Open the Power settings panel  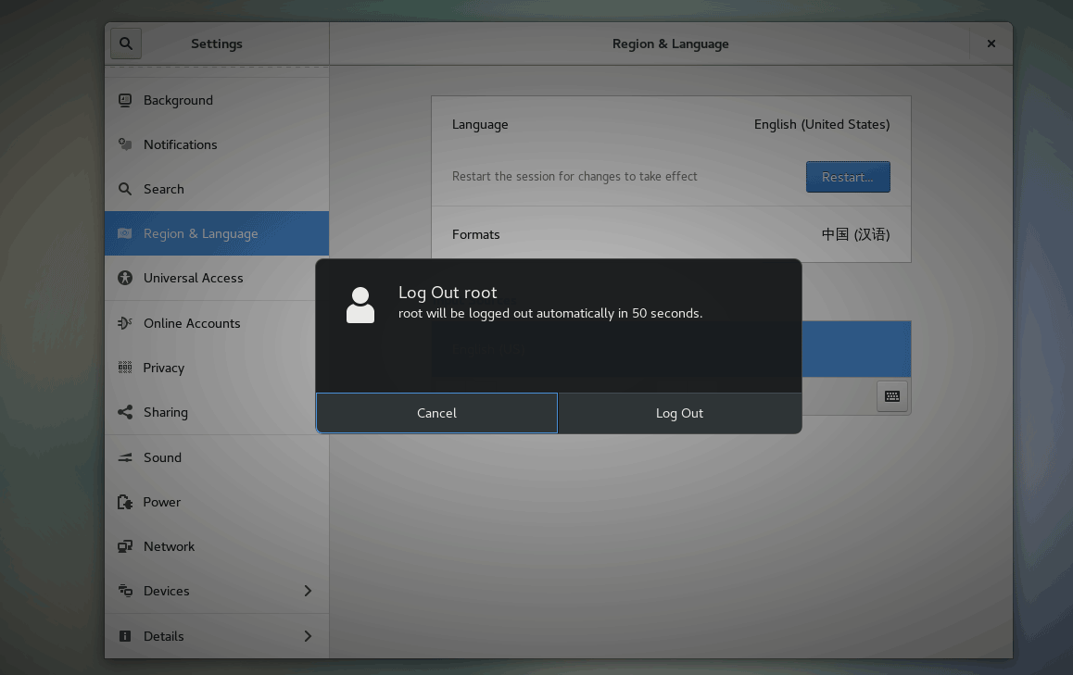click(162, 502)
